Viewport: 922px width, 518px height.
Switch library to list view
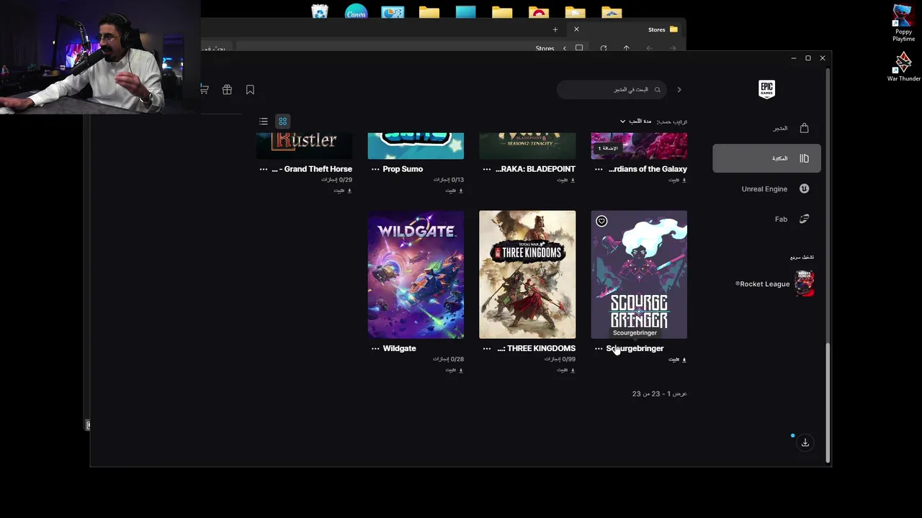(264, 122)
